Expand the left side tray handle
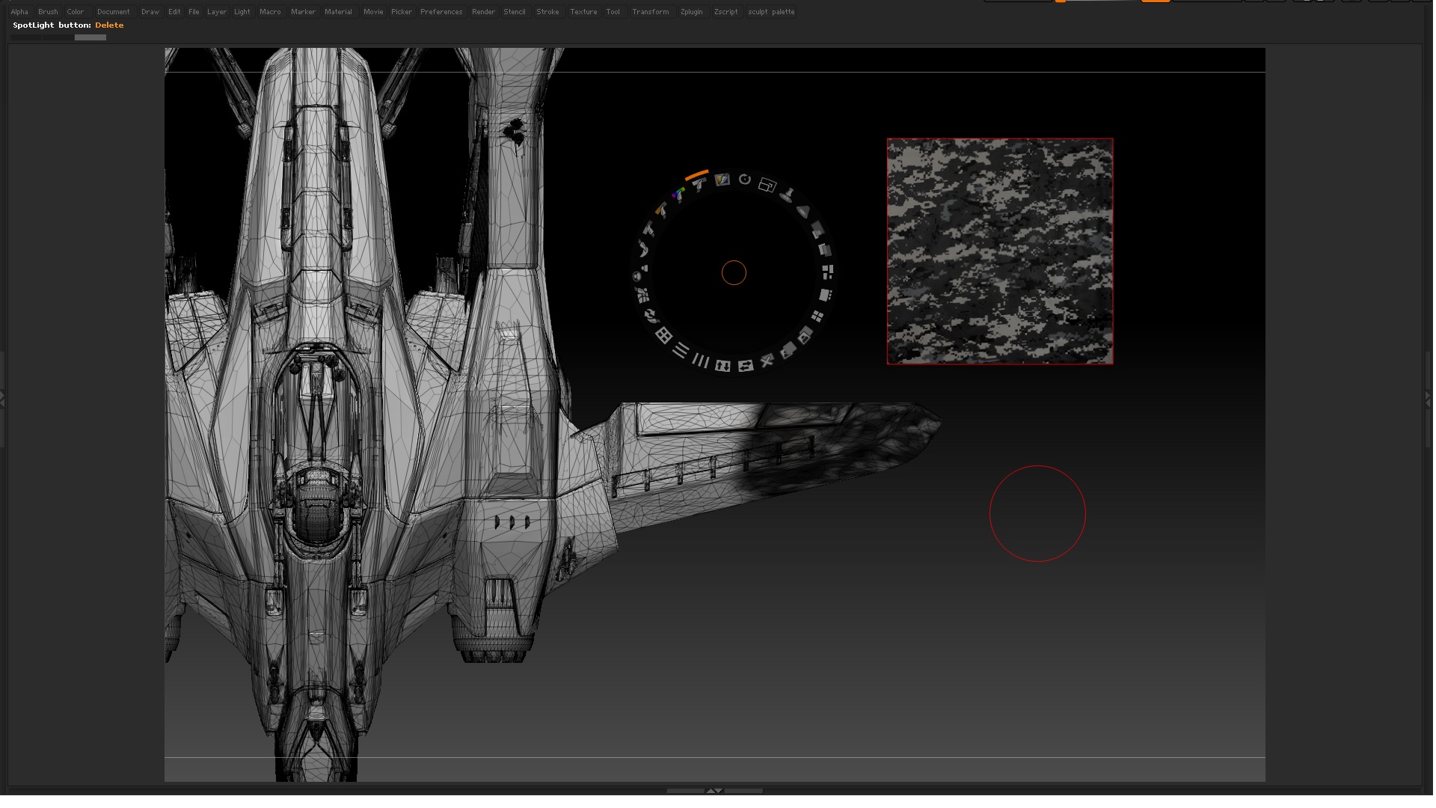 point(2,400)
